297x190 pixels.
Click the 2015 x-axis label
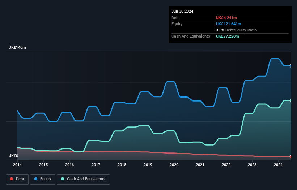click(43, 165)
